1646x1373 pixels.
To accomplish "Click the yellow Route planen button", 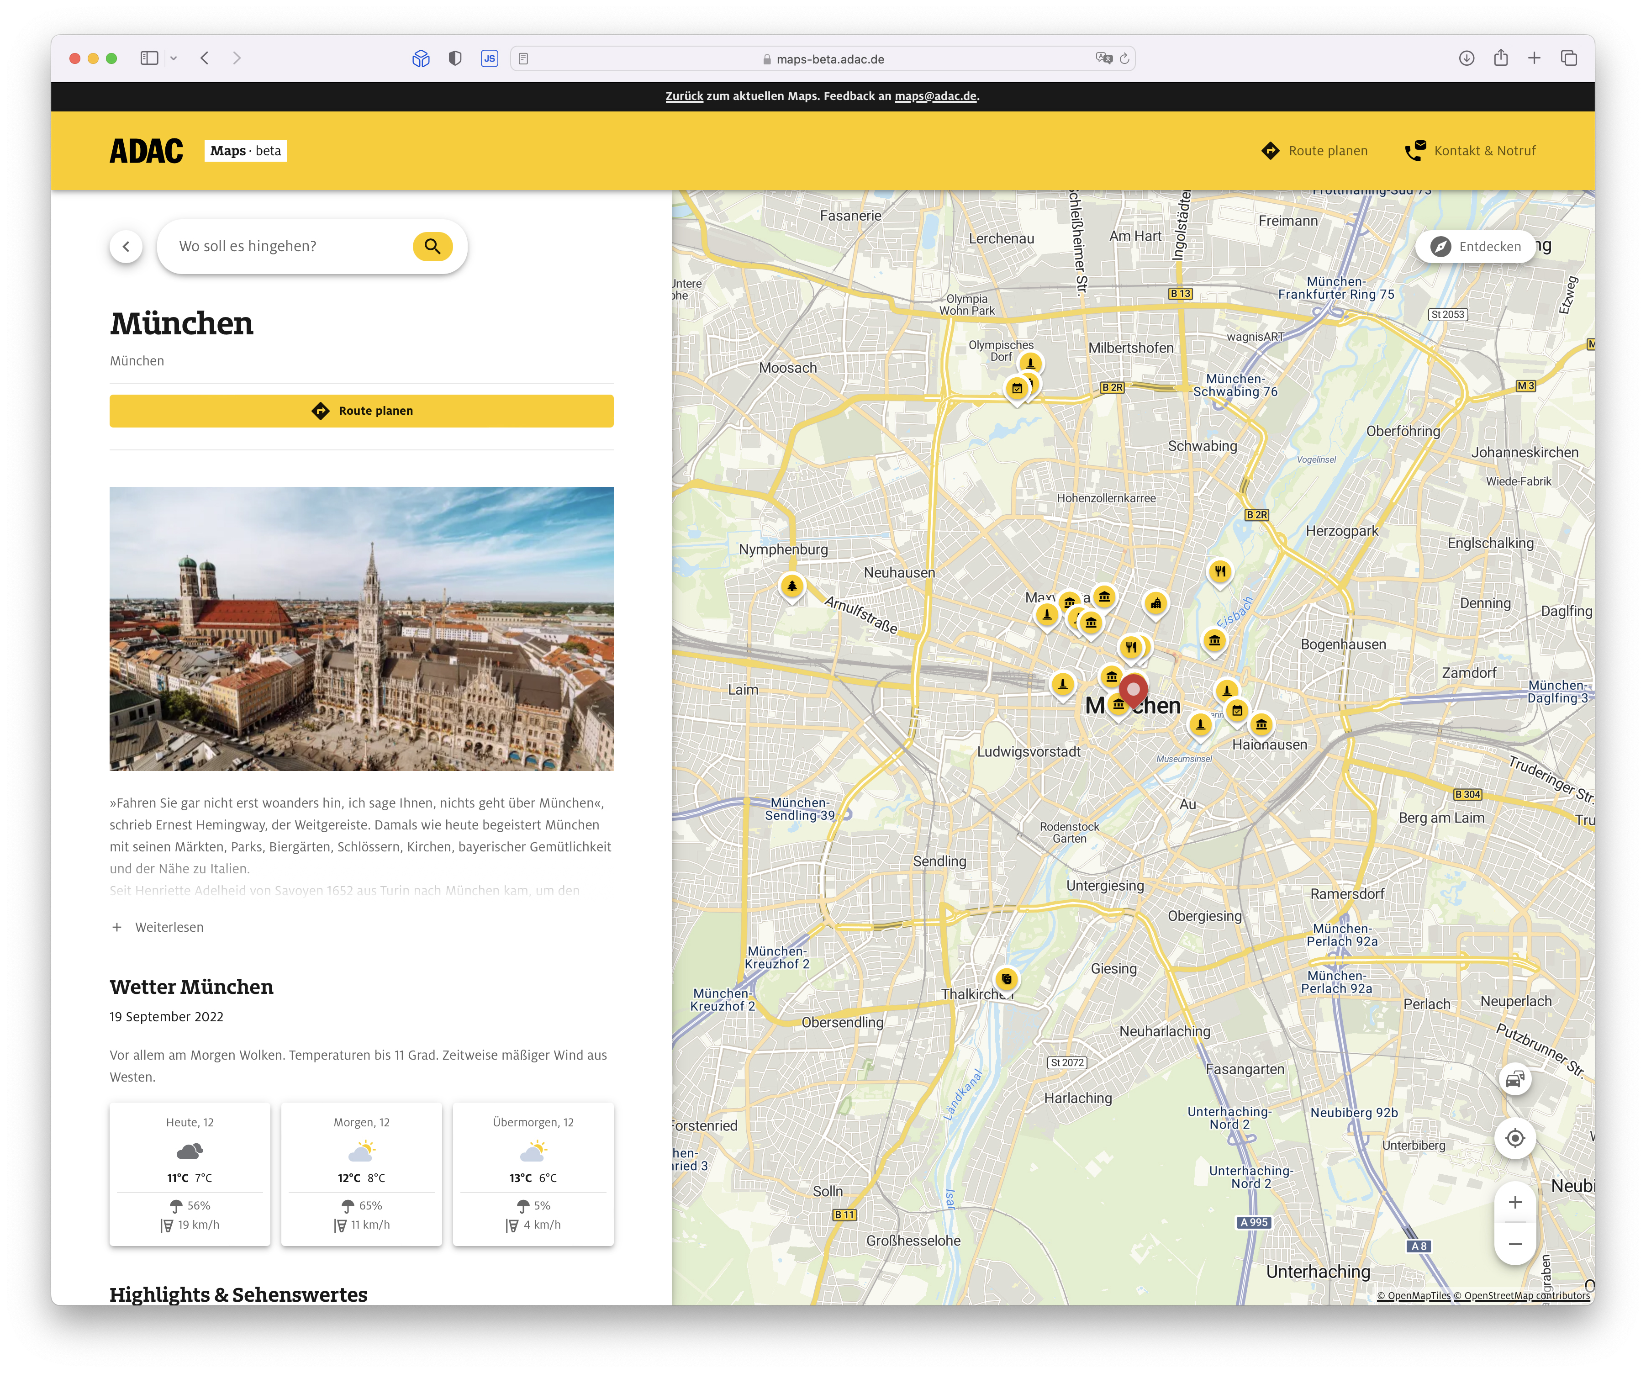I will pyautogui.click(x=361, y=411).
